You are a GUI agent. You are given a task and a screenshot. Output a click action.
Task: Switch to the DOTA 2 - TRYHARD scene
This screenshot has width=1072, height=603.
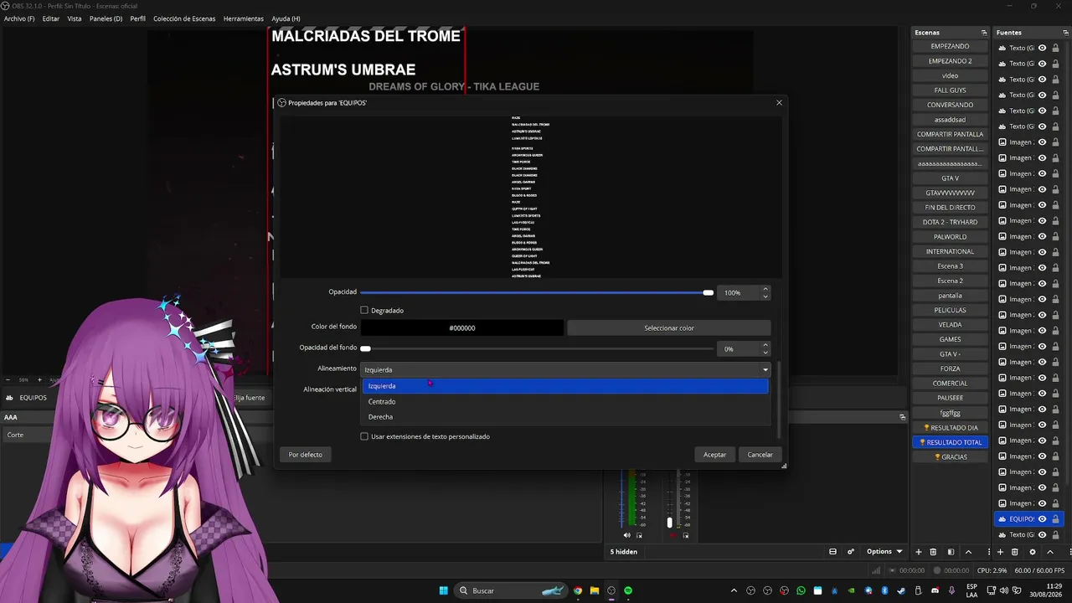click(950, 222)
